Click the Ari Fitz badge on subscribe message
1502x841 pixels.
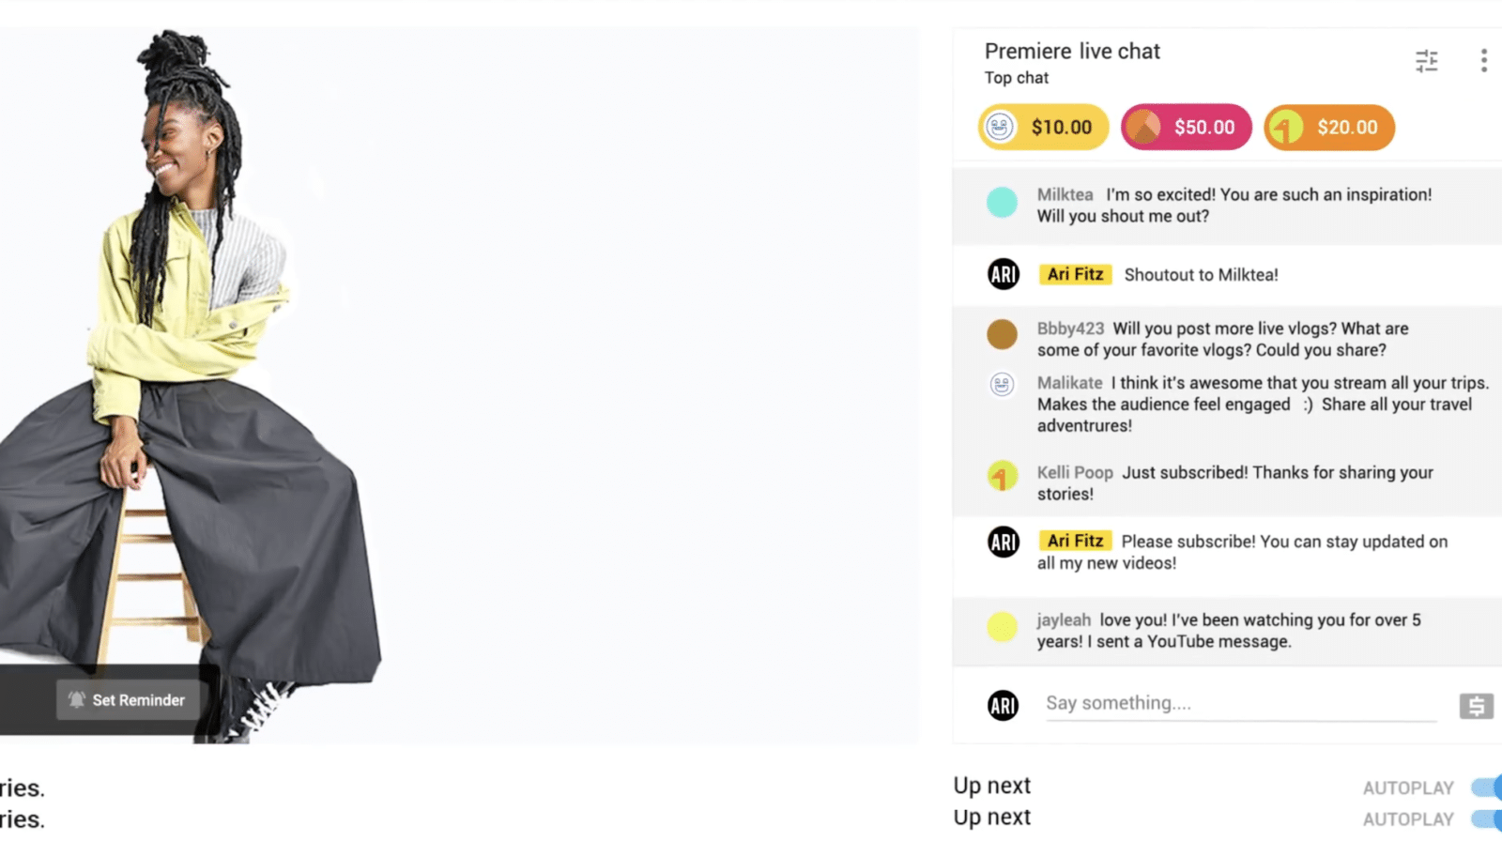pyautogui.click(x=1075, y=541)
